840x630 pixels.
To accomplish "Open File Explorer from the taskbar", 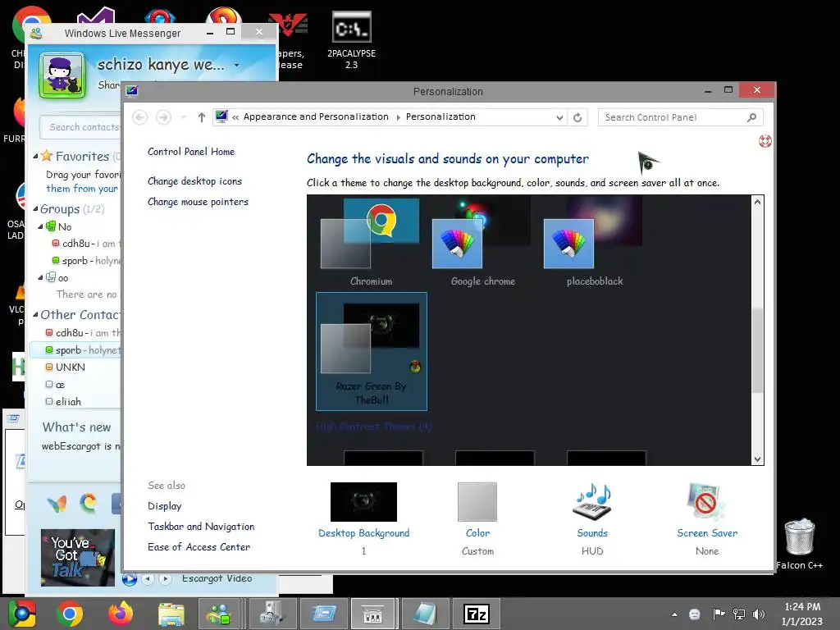I will coord(171,614).
